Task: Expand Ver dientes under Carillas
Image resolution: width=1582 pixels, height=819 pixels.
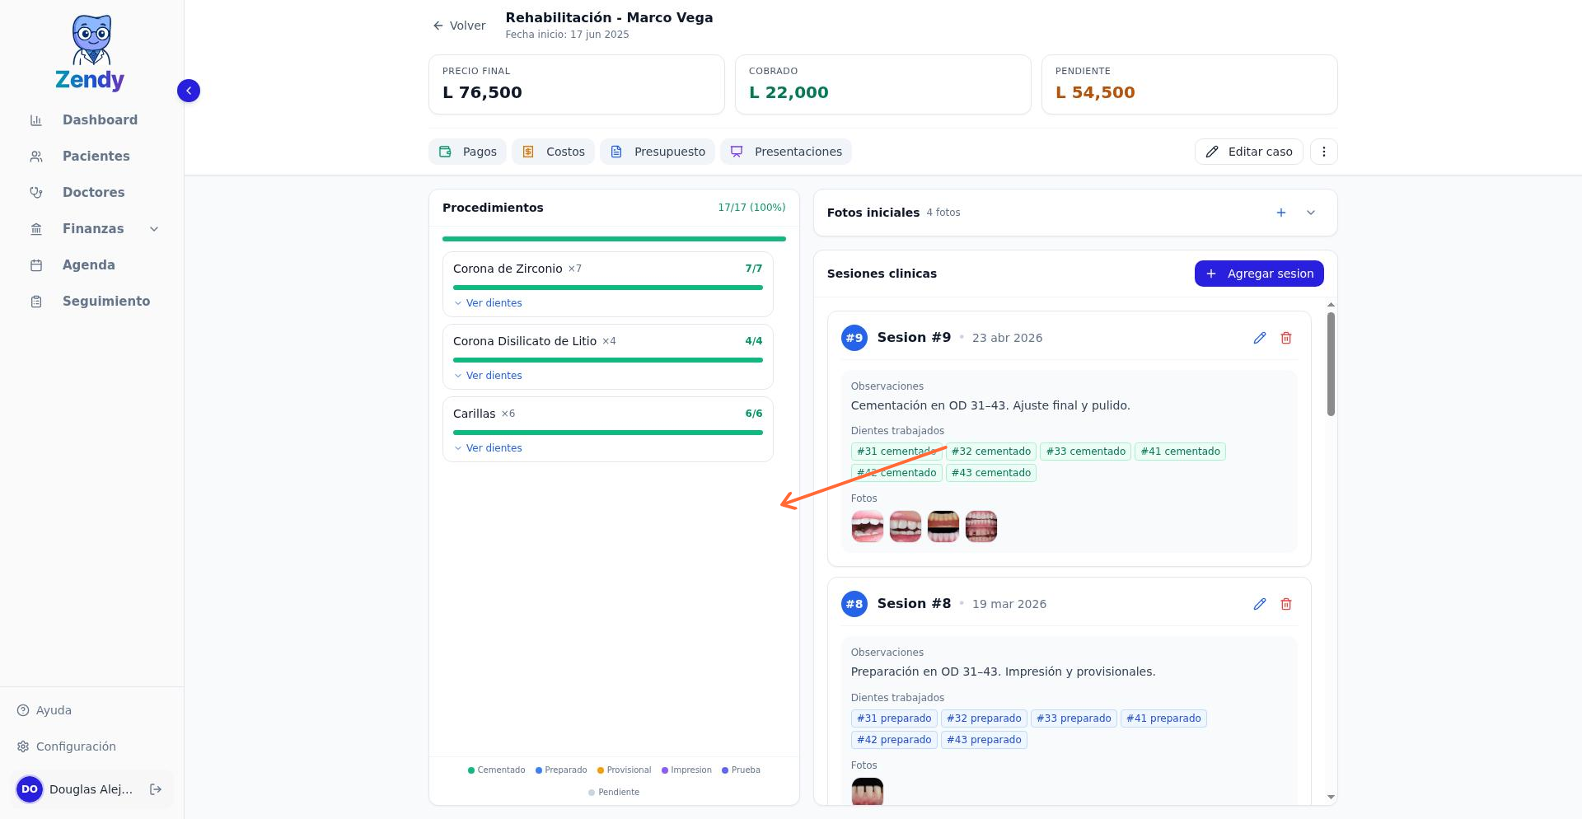Action: 488,448
